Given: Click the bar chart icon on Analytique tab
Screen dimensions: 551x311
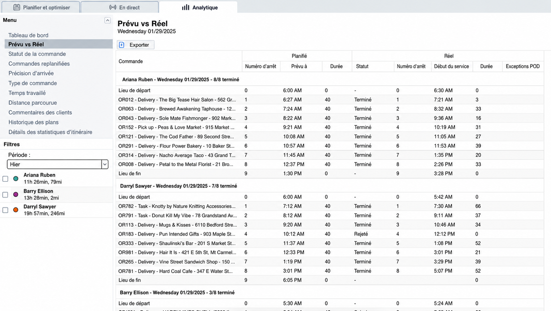Looking at the screenshot, I should (185, 7).
